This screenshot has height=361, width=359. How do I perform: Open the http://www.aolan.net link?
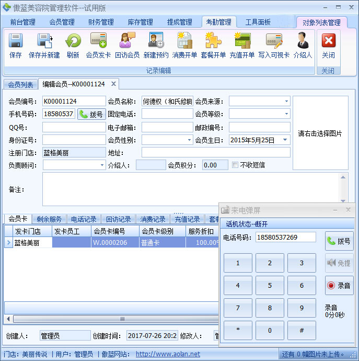coord(168,354)
